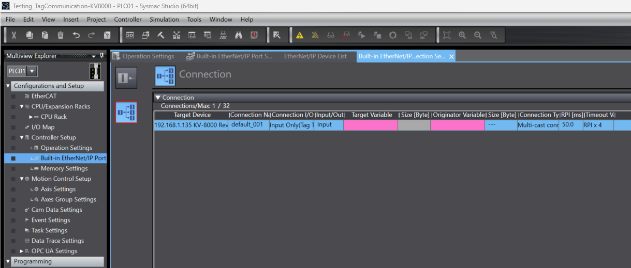Click the Build hammer icon

click(161, 35)
